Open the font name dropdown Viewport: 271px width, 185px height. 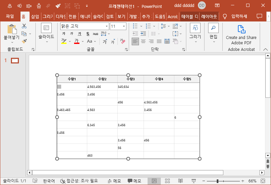pos(107,26)
